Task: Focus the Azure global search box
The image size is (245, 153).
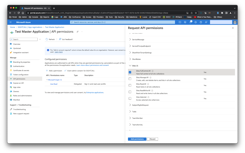Action: [x=122, y=22]
